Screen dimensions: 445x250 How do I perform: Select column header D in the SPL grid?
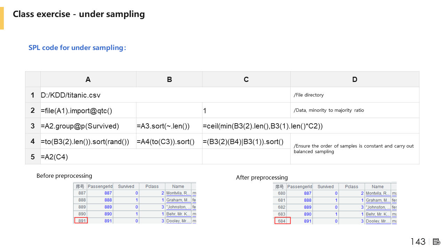355,80
